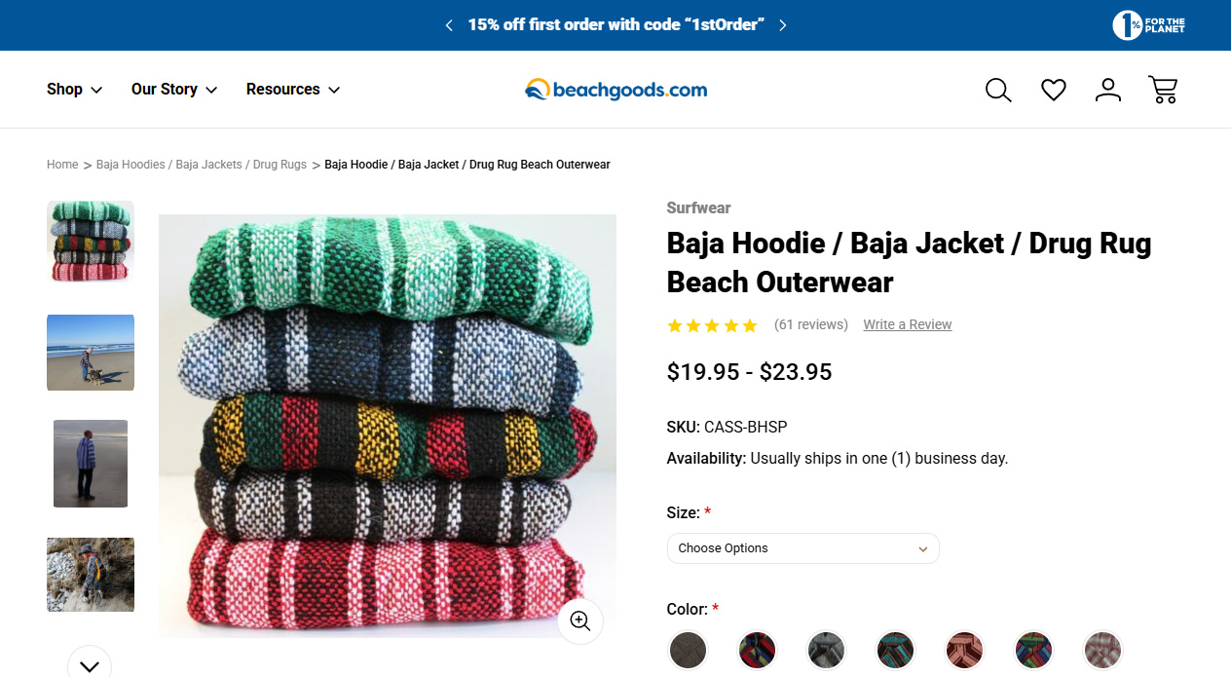Open the Our Story menu
The image size is (1231, 677).
coord(173,90)
